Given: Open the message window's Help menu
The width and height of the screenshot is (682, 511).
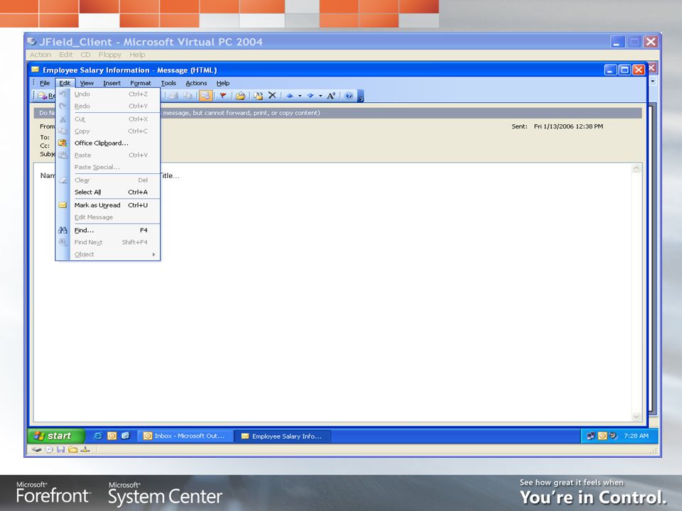Looking at the screenshot, I should (222, 83).
